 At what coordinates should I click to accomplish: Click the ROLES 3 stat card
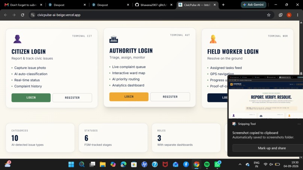(186, 138)
